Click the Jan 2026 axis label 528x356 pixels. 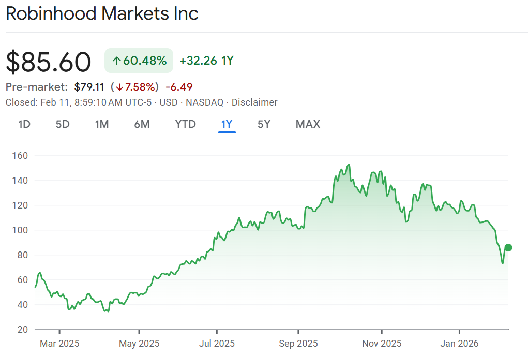(x=459, y=344)
